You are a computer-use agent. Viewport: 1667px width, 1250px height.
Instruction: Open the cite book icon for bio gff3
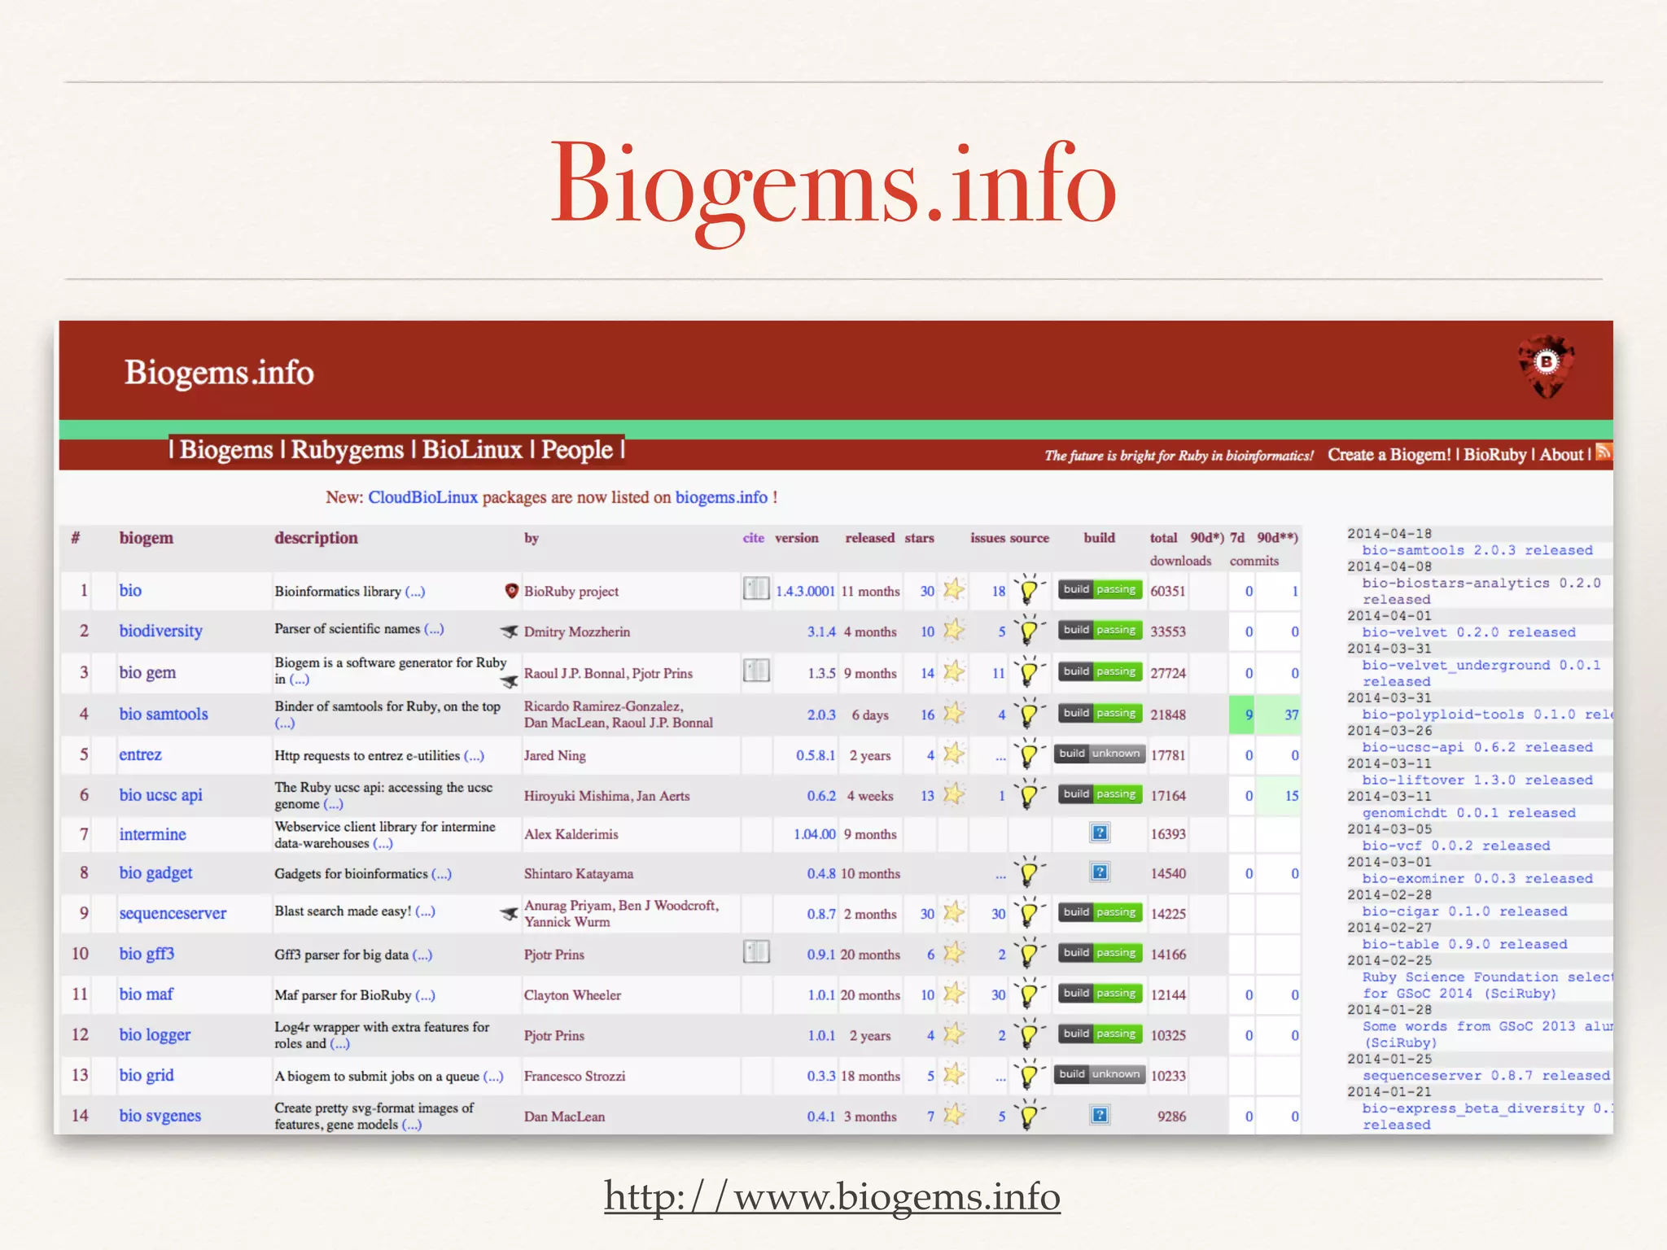coord(756,951)
